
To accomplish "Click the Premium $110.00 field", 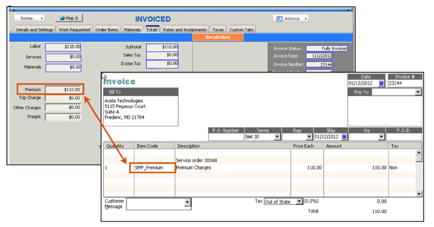I will coord(64,90).
